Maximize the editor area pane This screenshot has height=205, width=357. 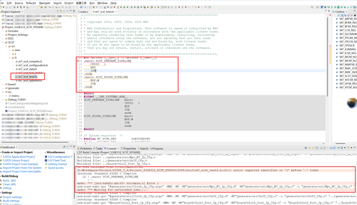(x=329, y=11)
